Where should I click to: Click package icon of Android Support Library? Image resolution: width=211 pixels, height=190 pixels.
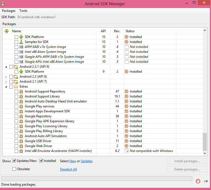pos(21,97)
